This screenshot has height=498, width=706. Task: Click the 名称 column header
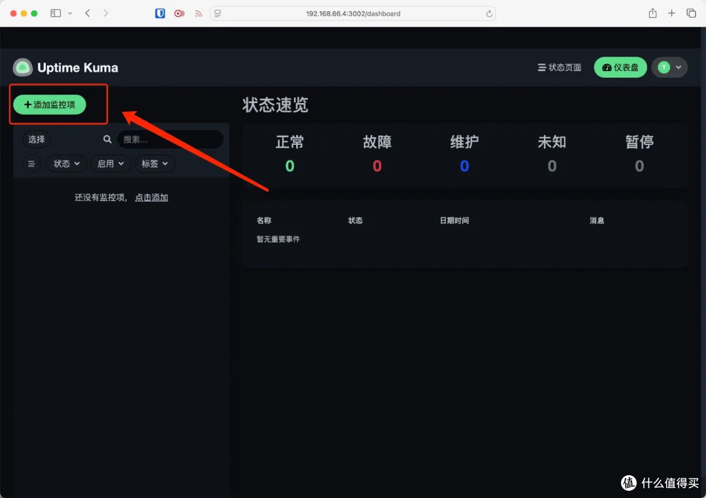coord(264,220)
